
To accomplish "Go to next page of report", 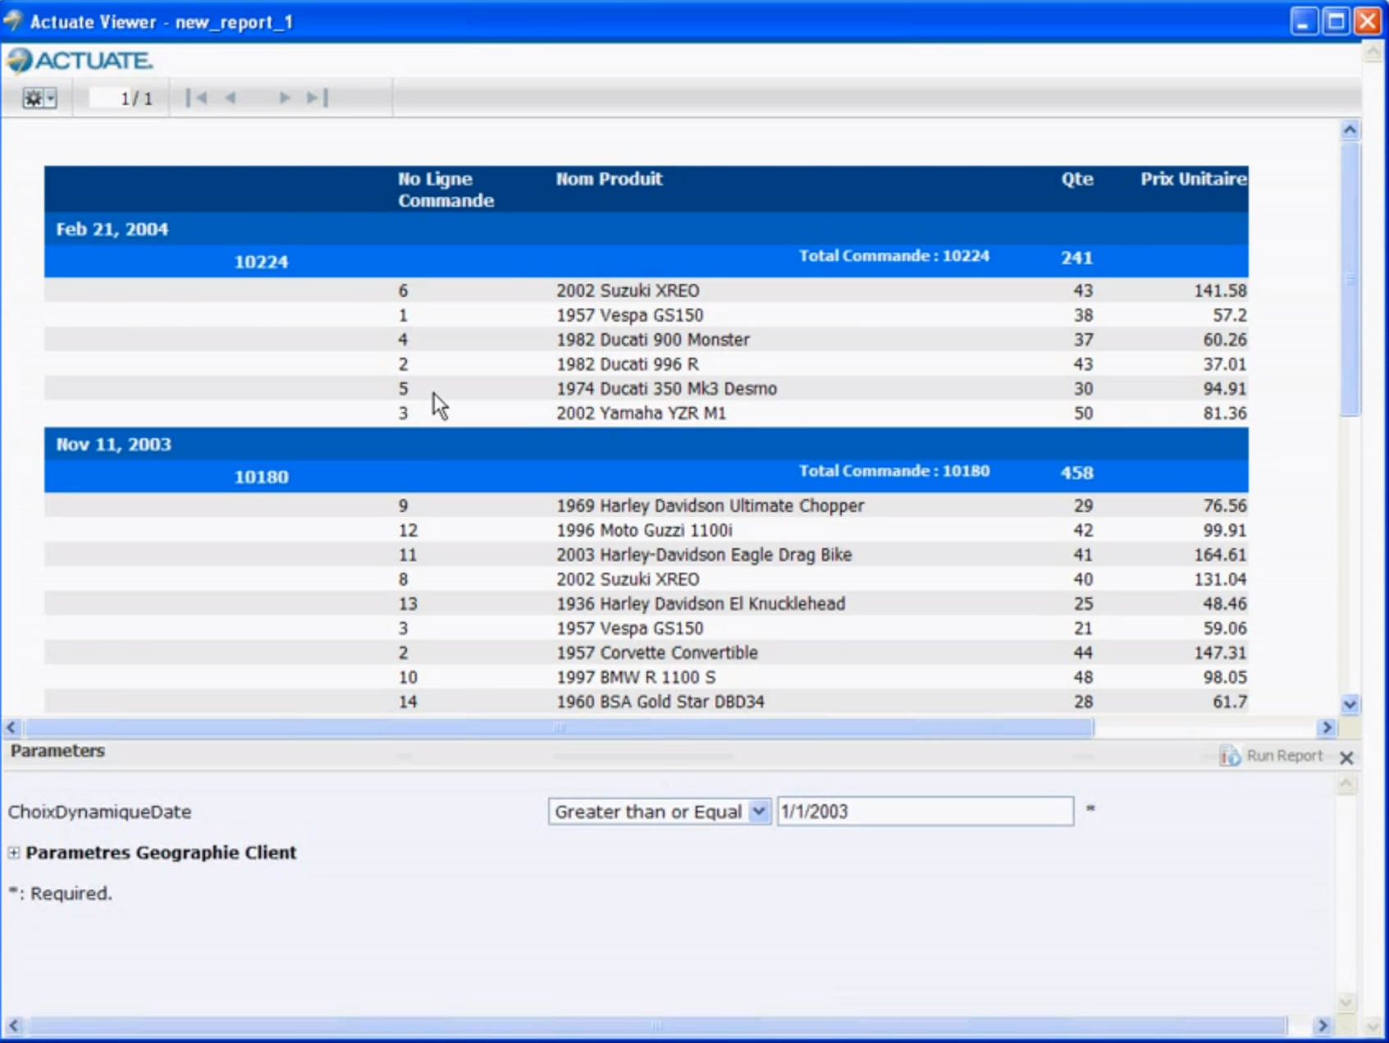I will [x=284, y=98].
